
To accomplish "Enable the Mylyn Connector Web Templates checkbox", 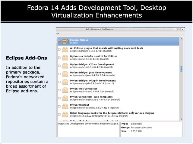I will (x=59, y=98).
